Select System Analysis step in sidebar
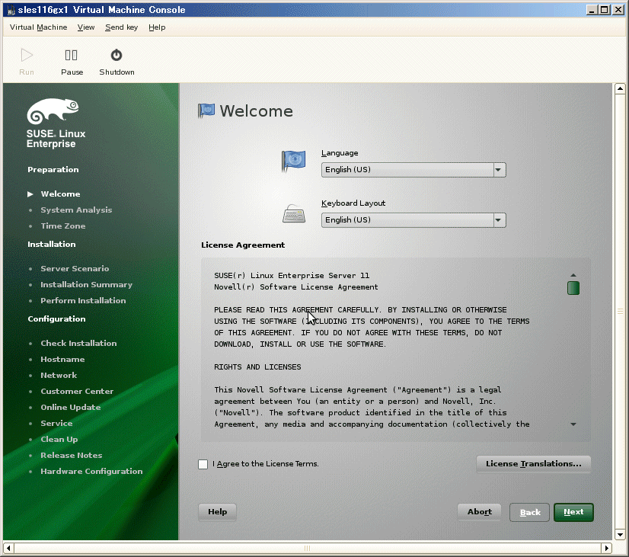 point(76,210)
